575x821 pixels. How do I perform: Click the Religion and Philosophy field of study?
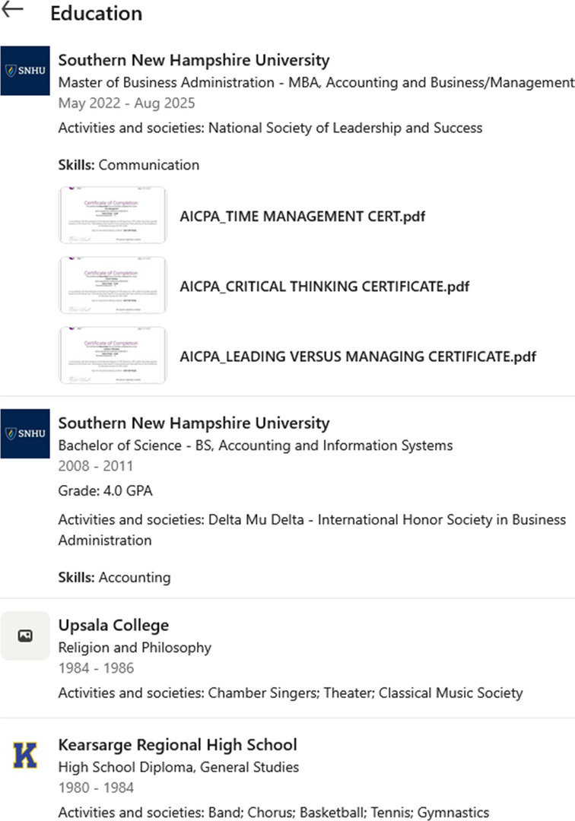point(135,648)
